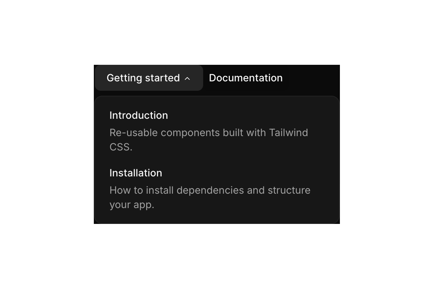This screenshot has height=288, width=433.
Task: Click the 'Re-usable components' description text
Action: coord(170,132)
